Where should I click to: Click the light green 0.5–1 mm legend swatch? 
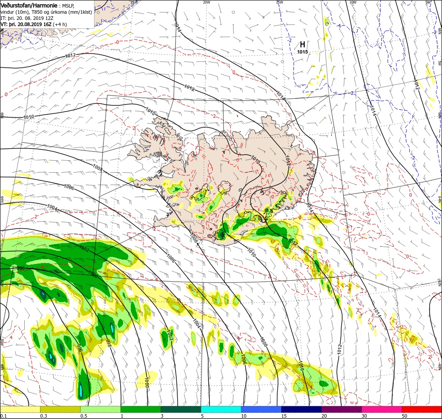(x=100, y=409)
